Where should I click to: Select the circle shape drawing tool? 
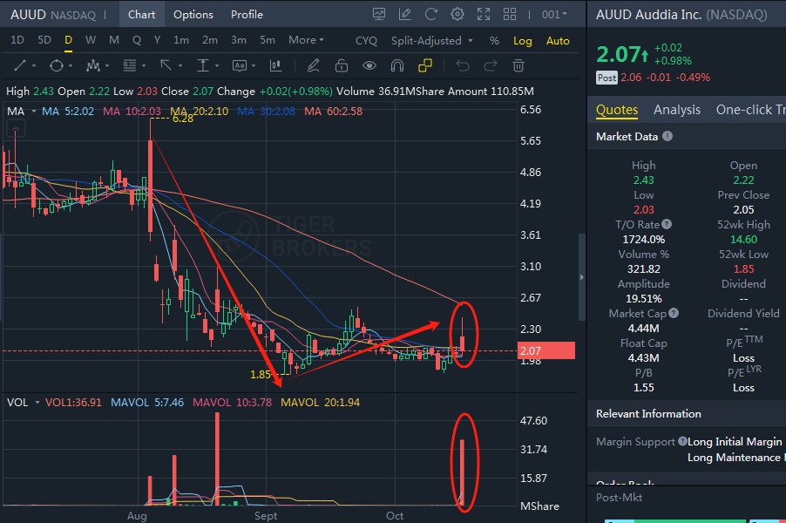point(56,65)
